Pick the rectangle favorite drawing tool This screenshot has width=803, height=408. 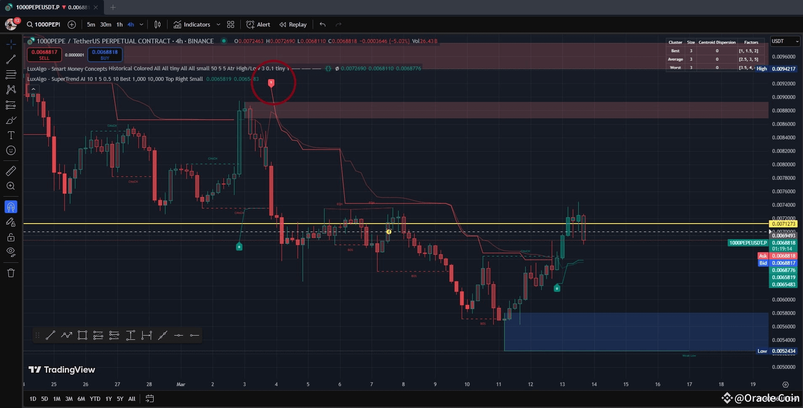pyautogui.click(x=82, y=335)
